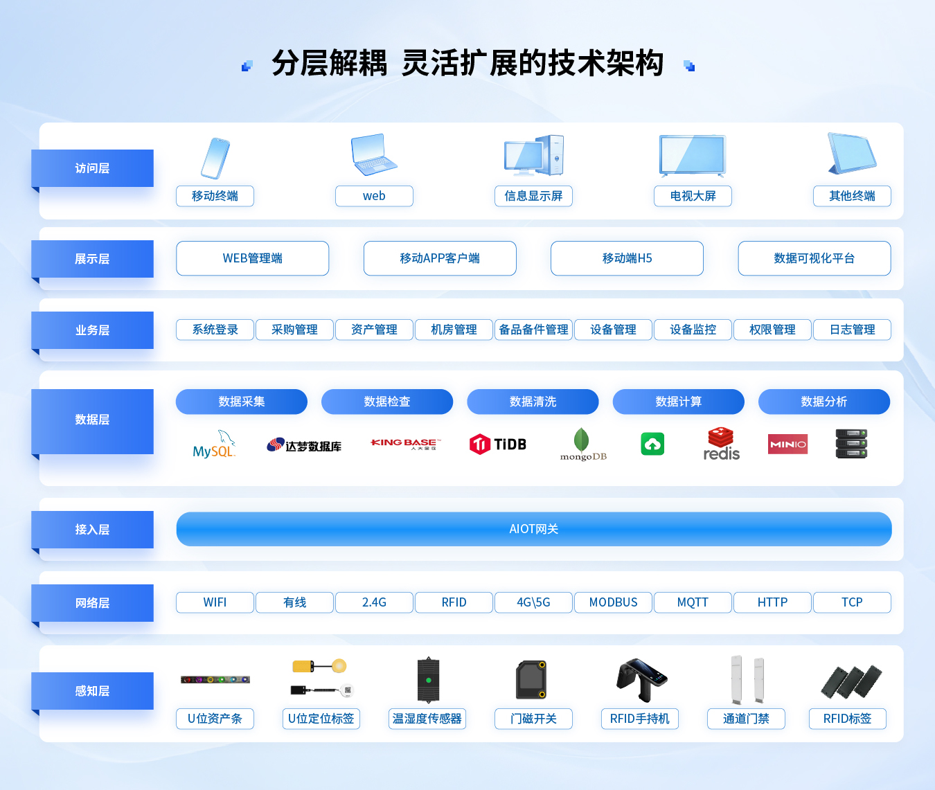This screenshot has width=935, height=790.
Task: Select the KingBase logo
Action: pyautogui.click(x=405, y=442)
